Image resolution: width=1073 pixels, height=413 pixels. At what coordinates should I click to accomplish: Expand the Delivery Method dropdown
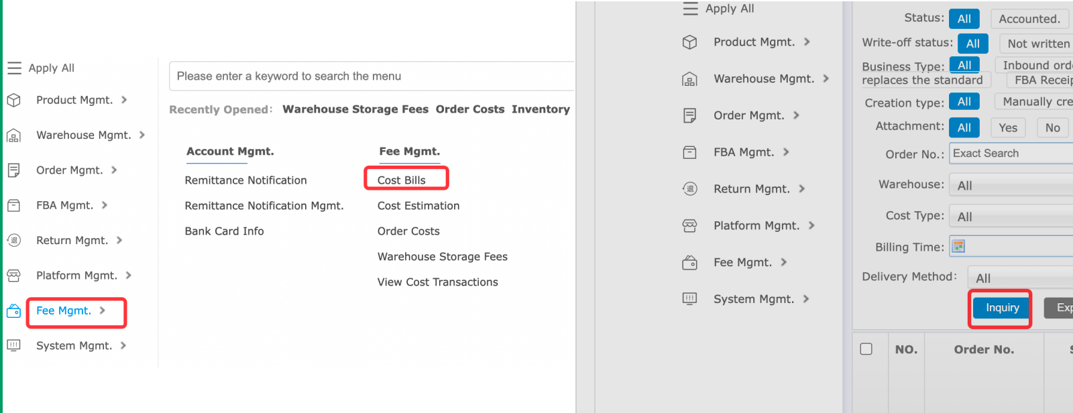pyautogui.click(x=1020, y=278)
